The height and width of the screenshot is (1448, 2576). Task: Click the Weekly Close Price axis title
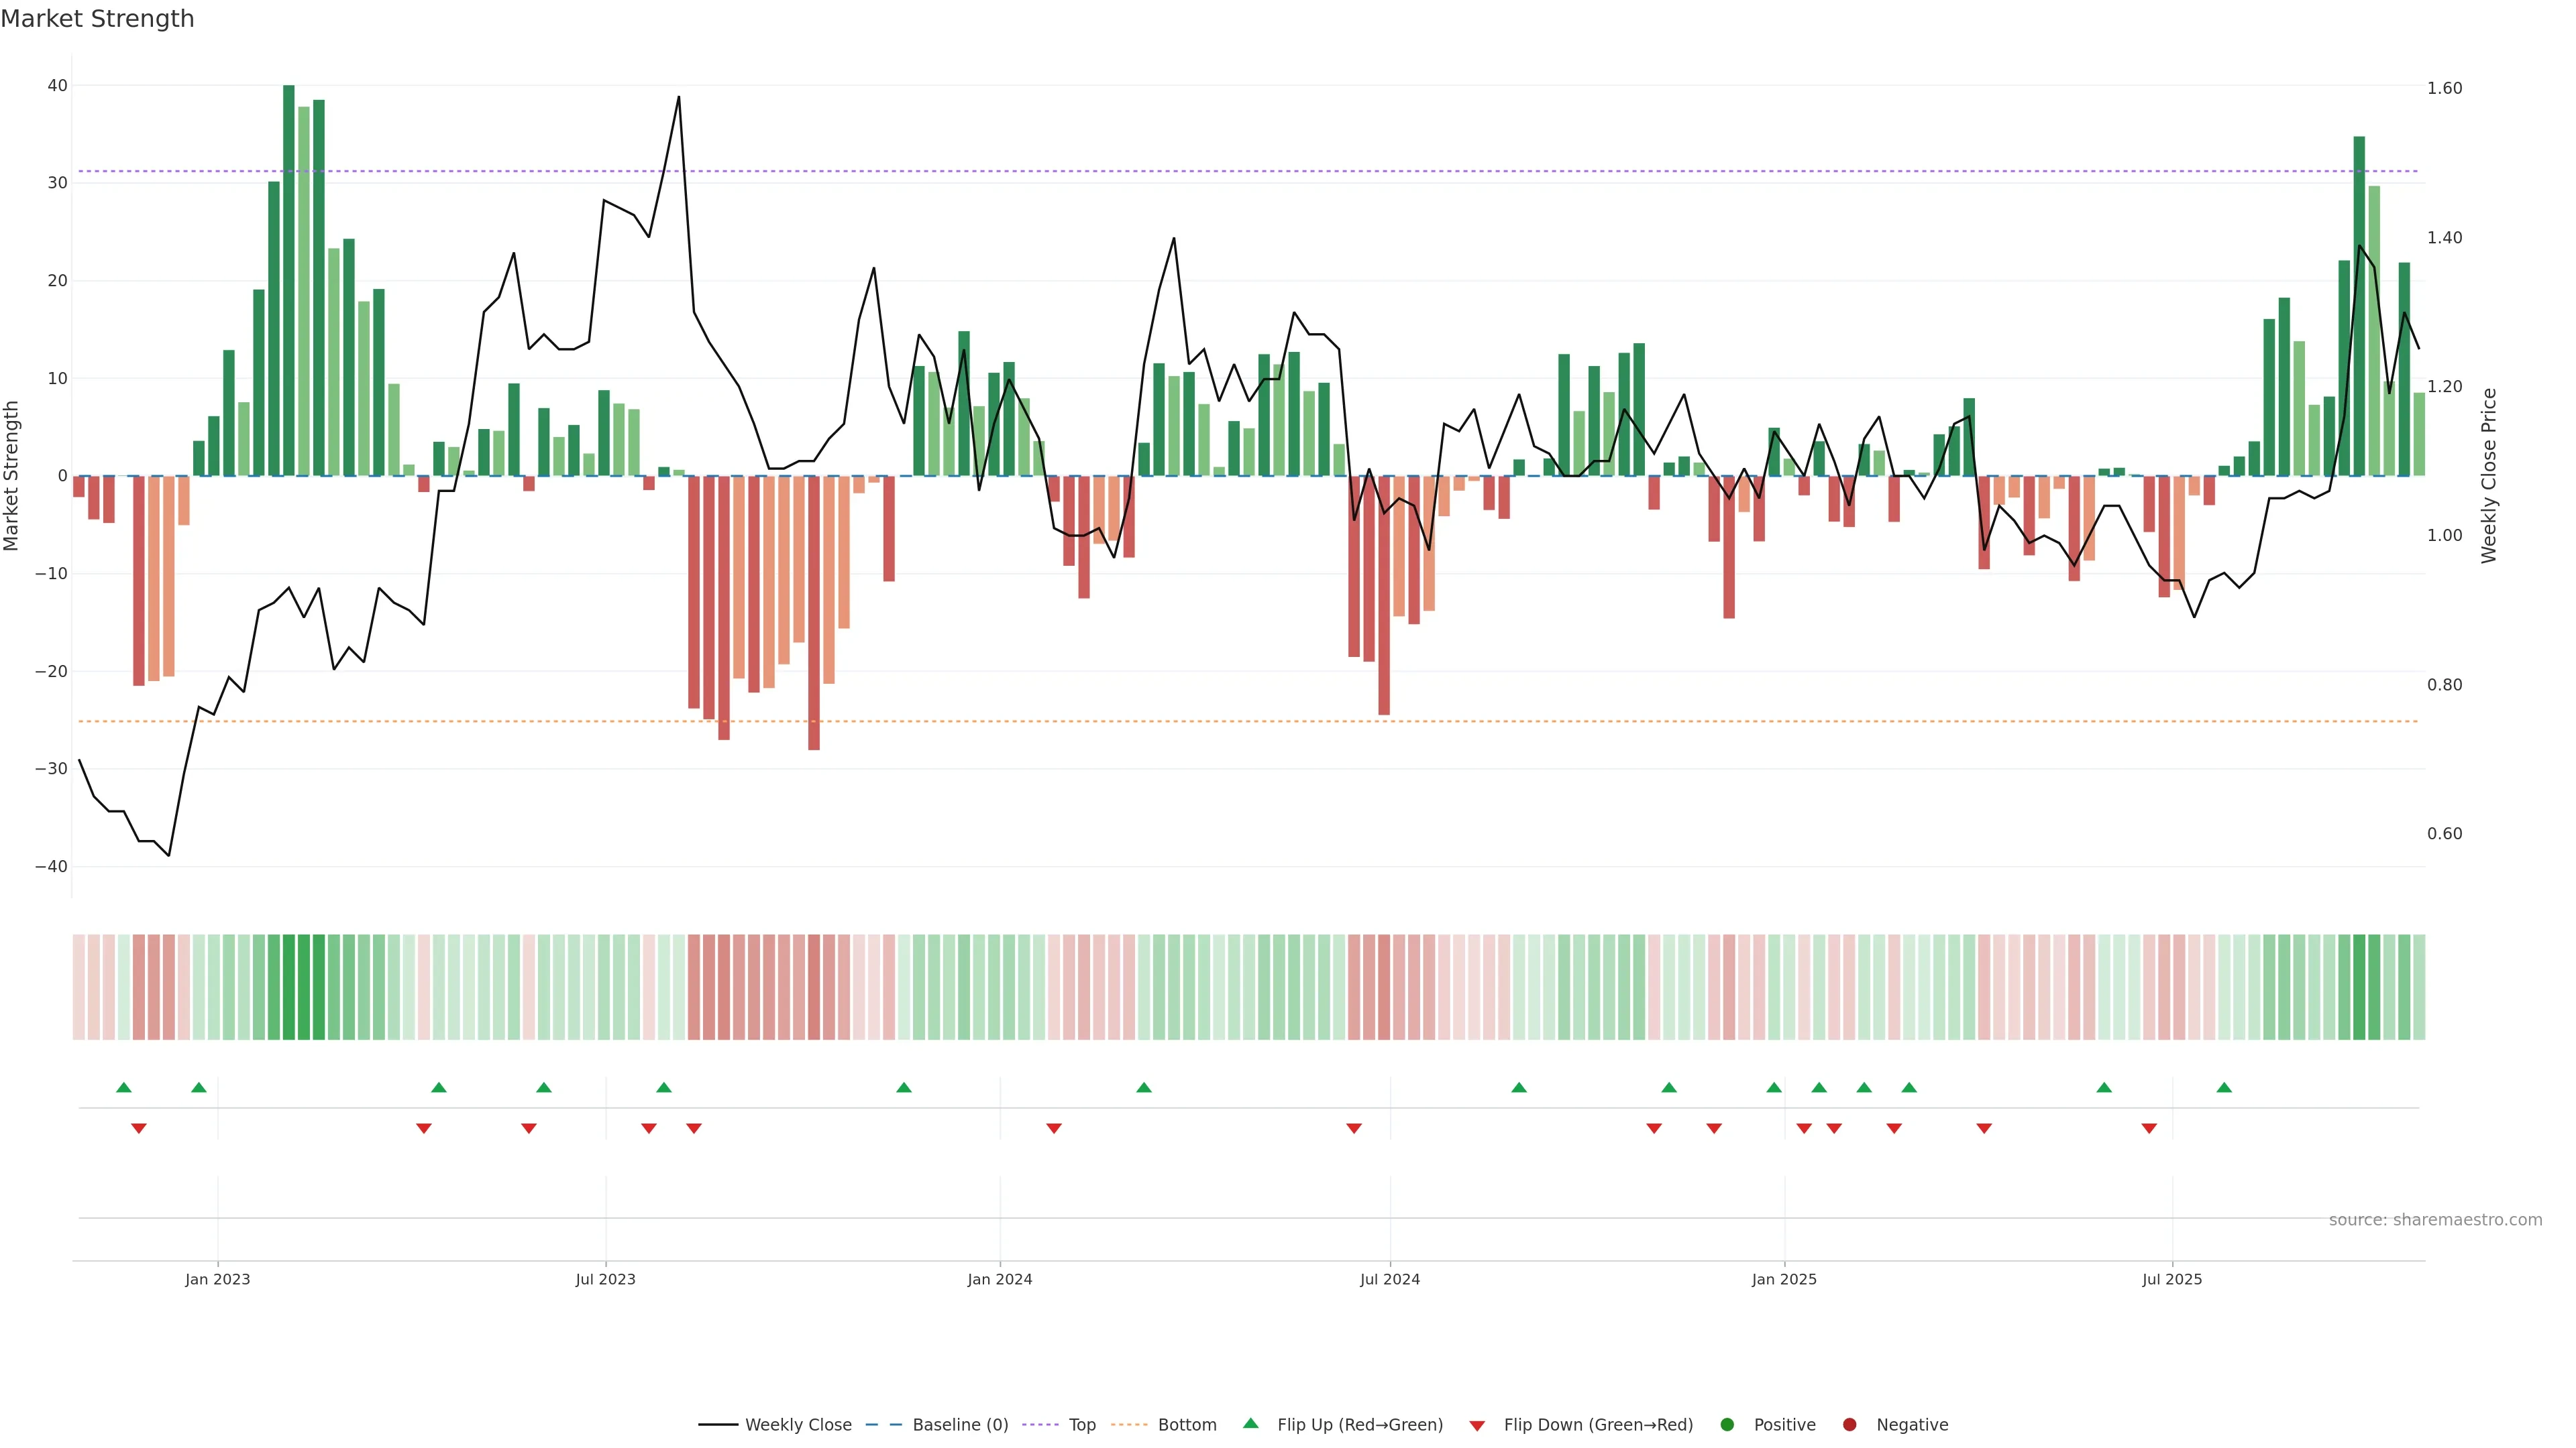(x=2489, y=476)
